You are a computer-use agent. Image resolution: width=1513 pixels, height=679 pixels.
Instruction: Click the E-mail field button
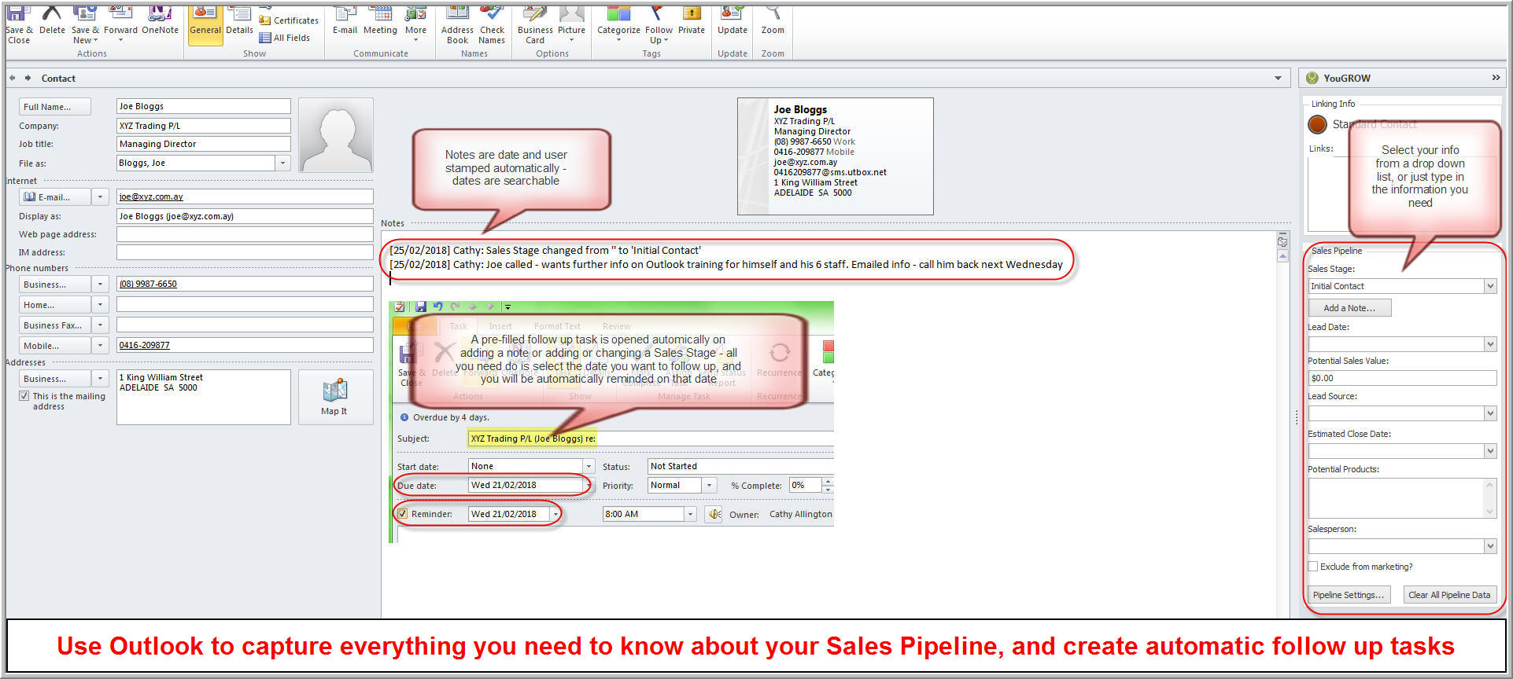pos(54,197)
